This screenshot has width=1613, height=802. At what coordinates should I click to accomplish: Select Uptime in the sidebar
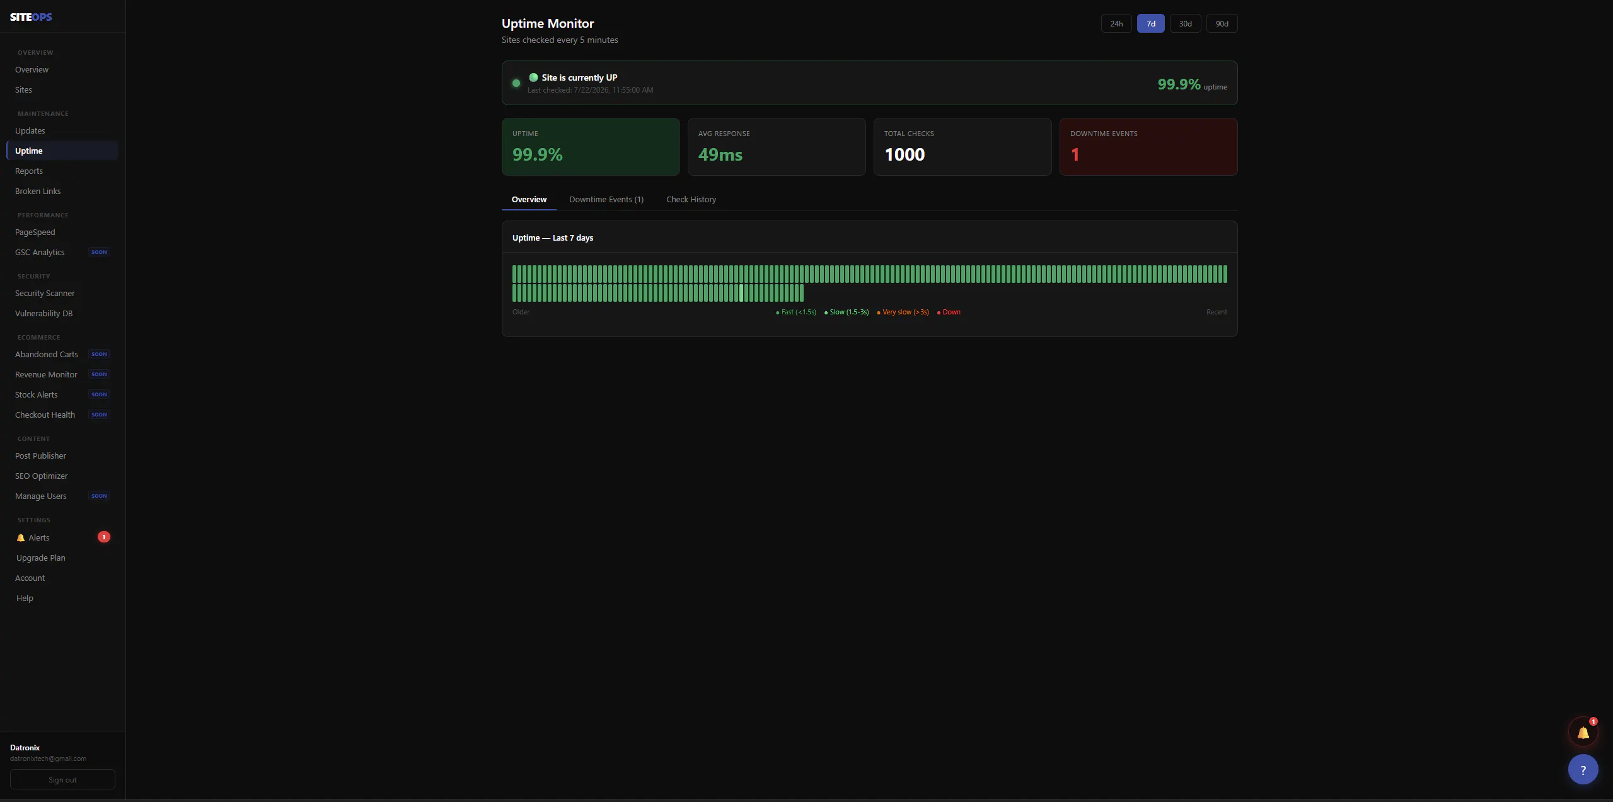[62, 151]
